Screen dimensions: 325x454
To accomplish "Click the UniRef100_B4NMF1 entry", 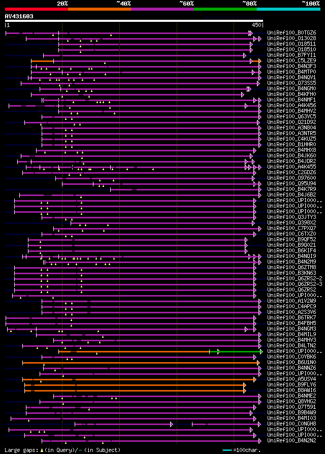I will (291, 100).
